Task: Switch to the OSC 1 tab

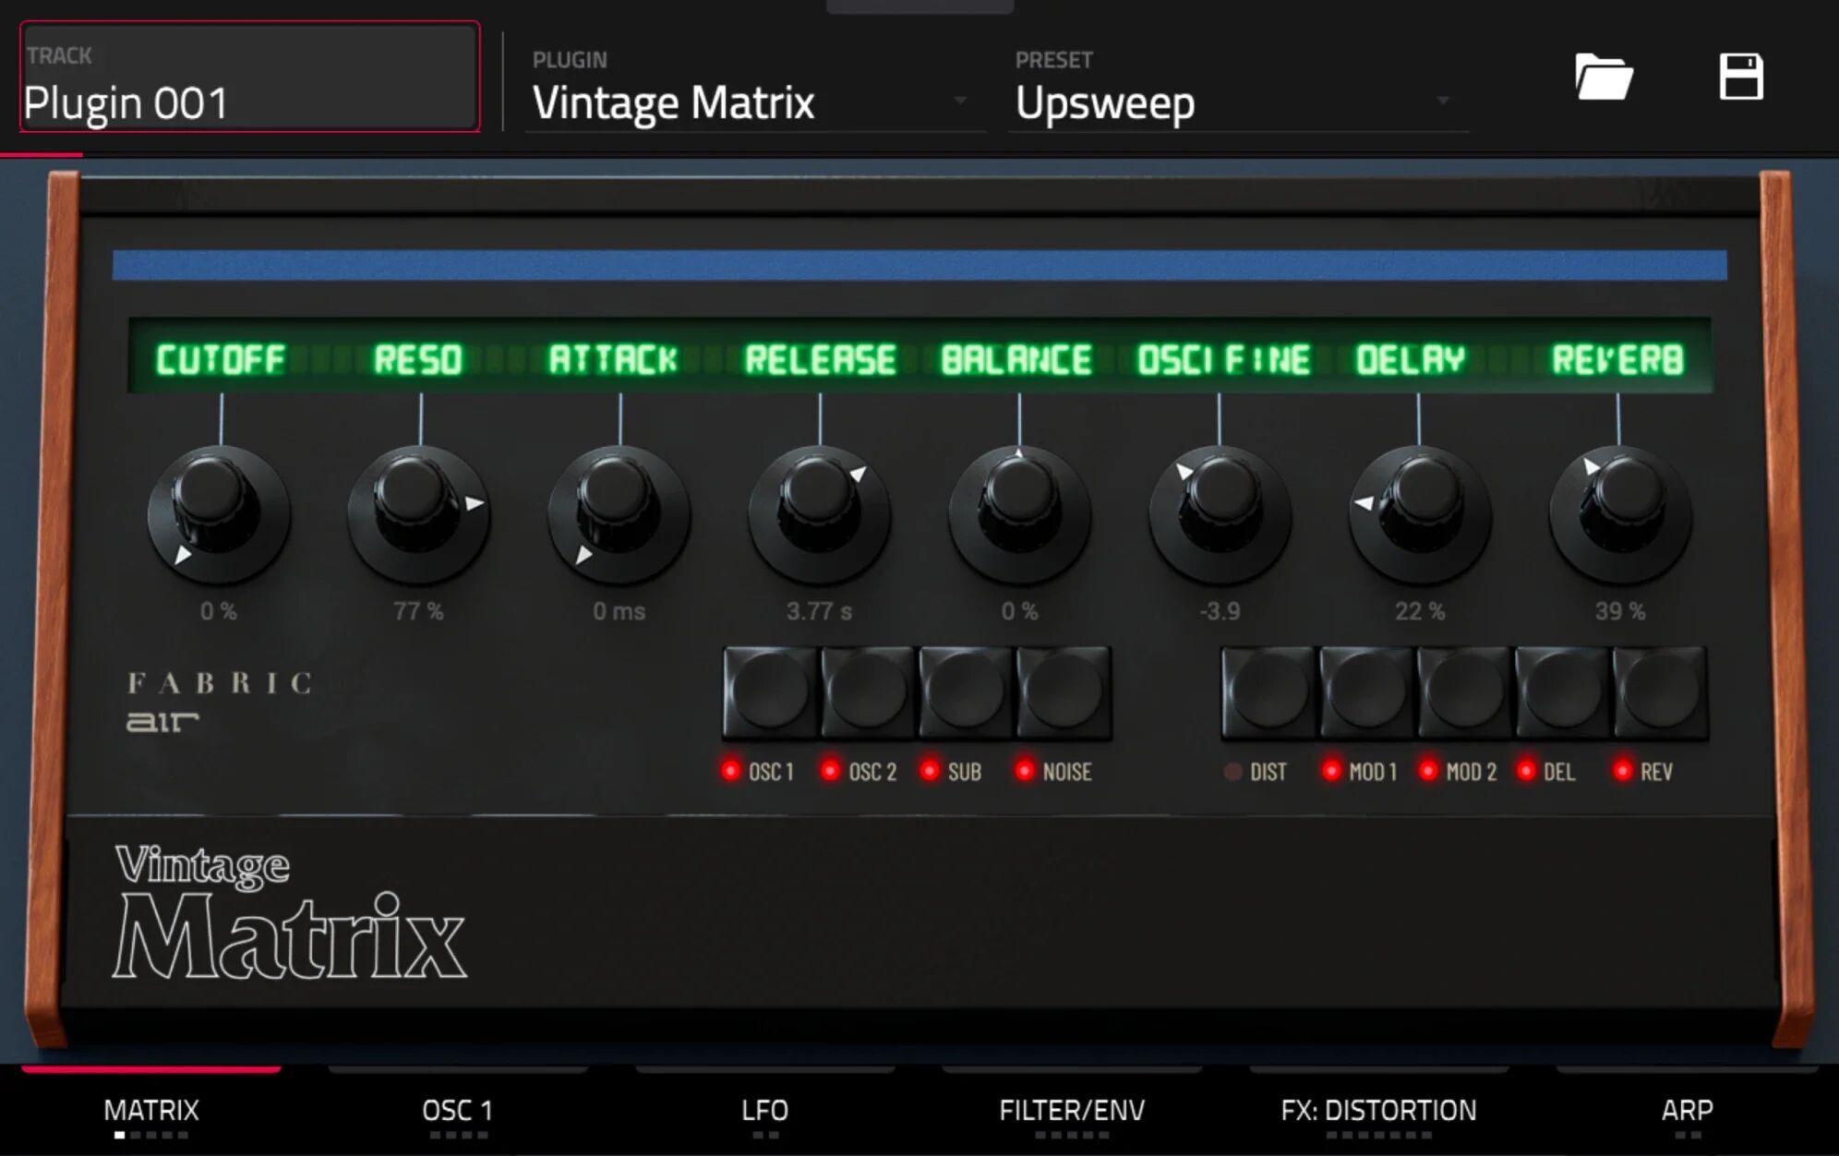Action: pos(458,1111)
